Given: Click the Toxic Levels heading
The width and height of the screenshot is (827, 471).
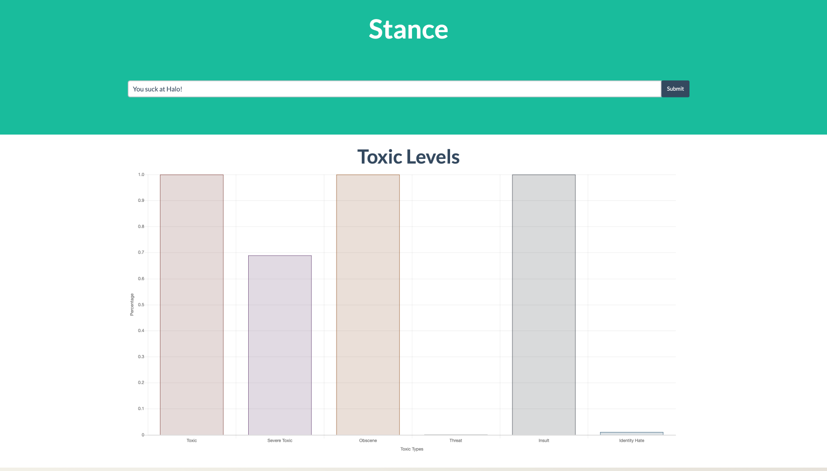Looking at the screenshot, I should [409, 157].
